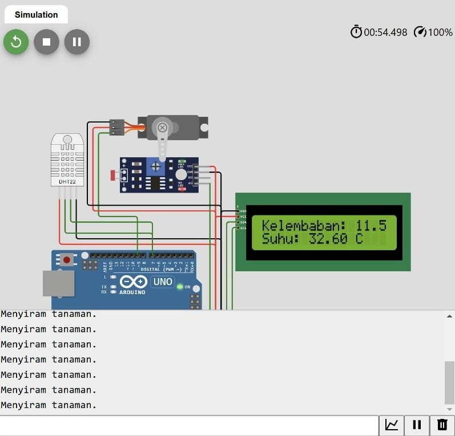Click the 100% performance speed gauge

pyautogui.click(x=433, y=32)
